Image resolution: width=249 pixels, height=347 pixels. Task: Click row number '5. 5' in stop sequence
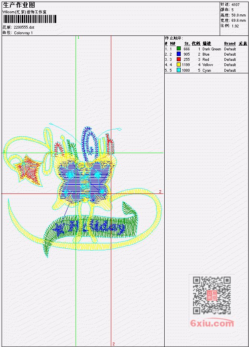pos(168,71)
